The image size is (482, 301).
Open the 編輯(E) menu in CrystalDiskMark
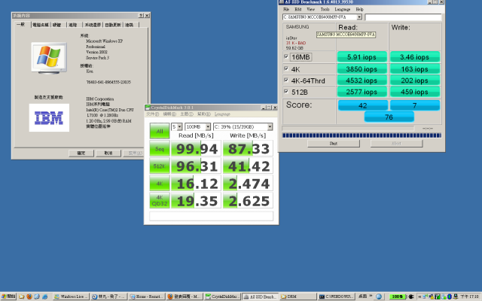click(x=169, y=114)
